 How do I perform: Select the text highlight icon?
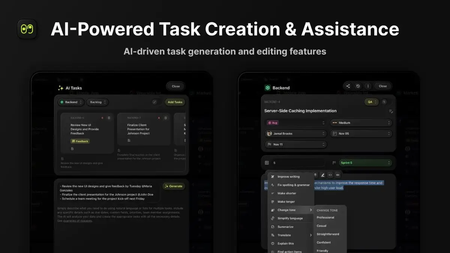point(322,175)
